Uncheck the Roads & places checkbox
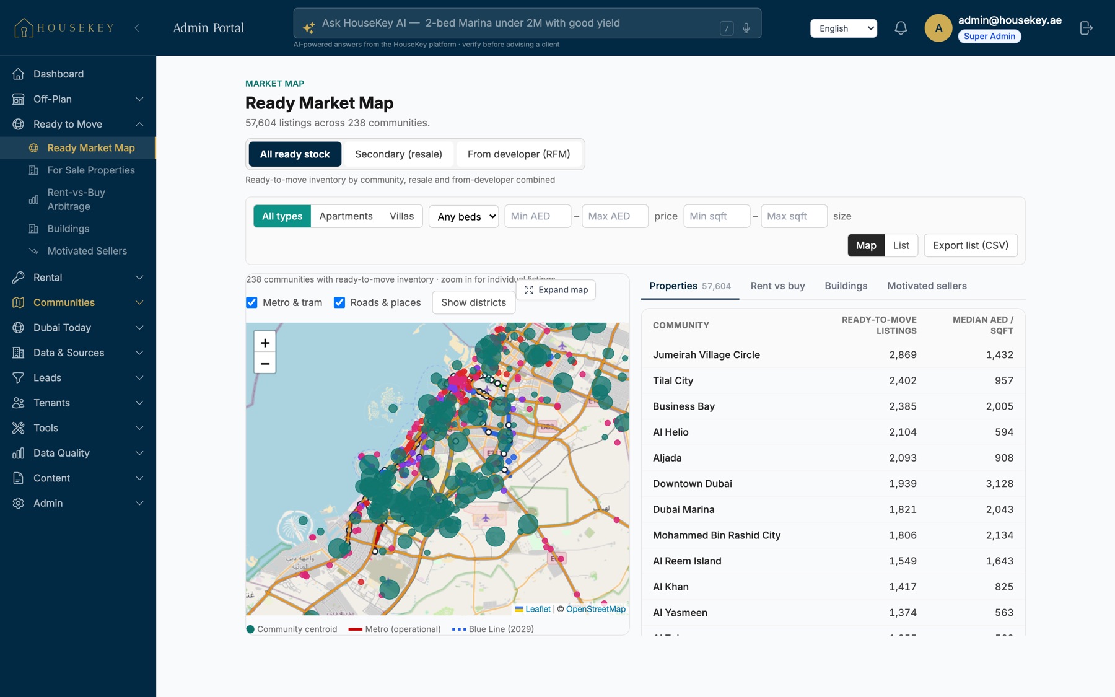The image size is (1115, 697). pyautogui.click(x=339, y=302)
